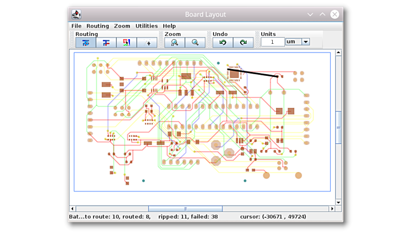The image size is (416, 234).
Task: Click the fourth, rightmost Routing toolbar icon
Action: tap(147, 43)
